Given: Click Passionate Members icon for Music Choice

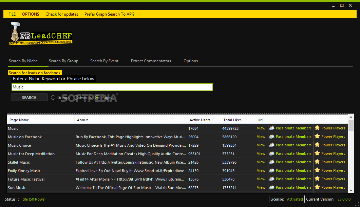Looking at the screenshot, I should point(271,145).
